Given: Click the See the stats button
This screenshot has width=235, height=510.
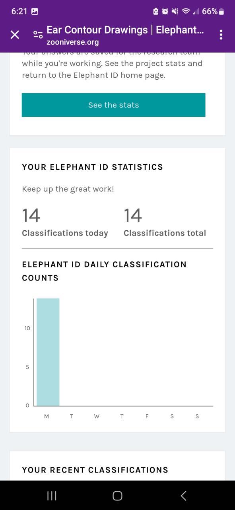Looking at the screenshot, I should point(113,105).
